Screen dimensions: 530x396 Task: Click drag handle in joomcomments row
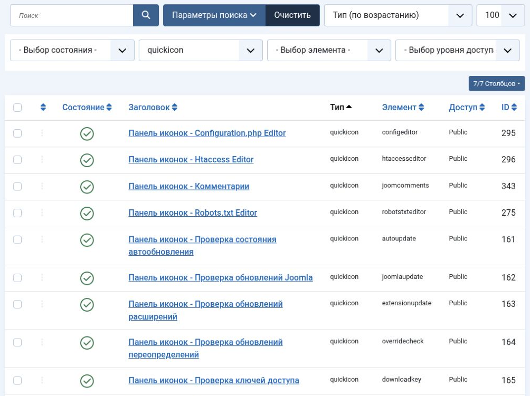point(42,186)
